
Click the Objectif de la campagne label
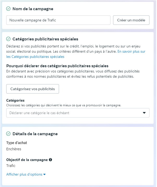(x=27, y=160)
